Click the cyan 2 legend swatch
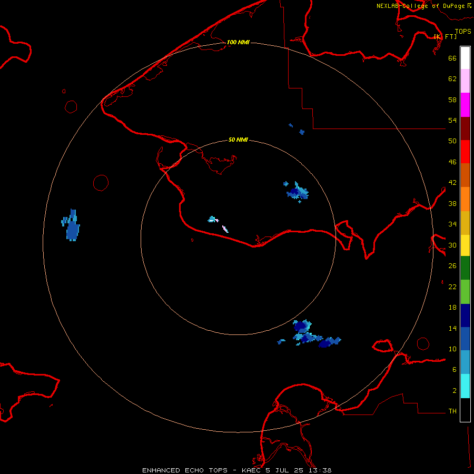Viewport: 474px width, 474px height. pyautogui.click(x=465, y=386)
